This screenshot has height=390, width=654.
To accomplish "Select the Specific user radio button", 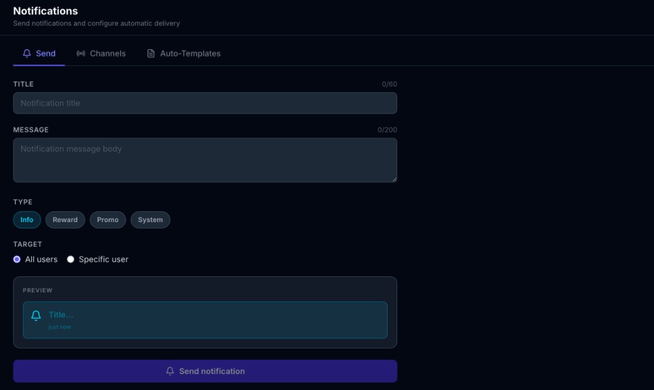I will click(70, 259).
